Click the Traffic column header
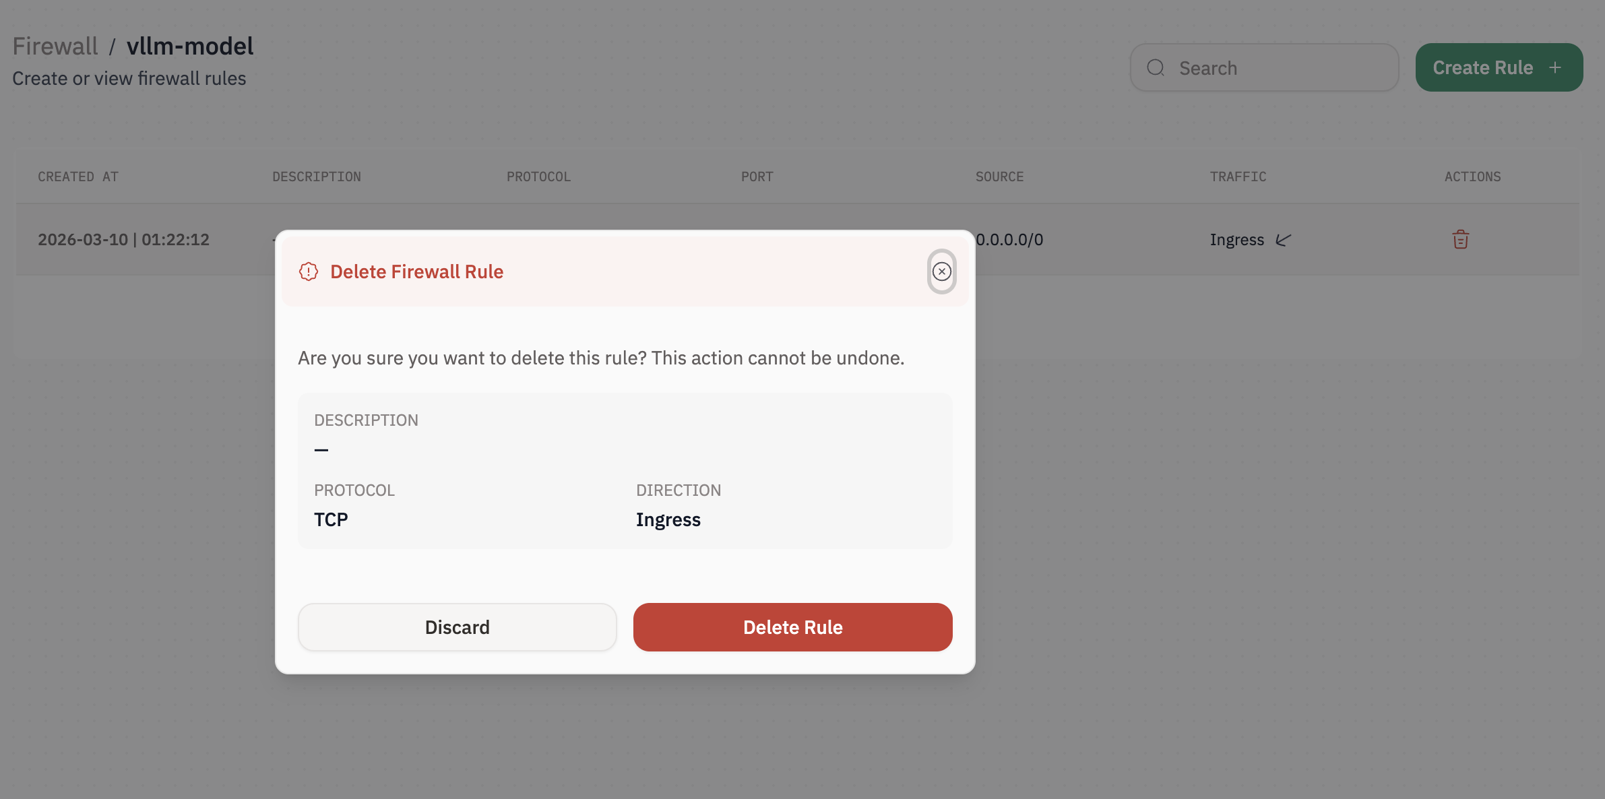The height and width of the screenshot is (799, 1605). point(1238,177)
